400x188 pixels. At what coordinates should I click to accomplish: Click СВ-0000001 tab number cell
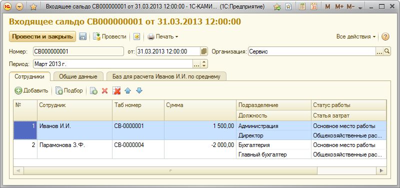point(138,130)
